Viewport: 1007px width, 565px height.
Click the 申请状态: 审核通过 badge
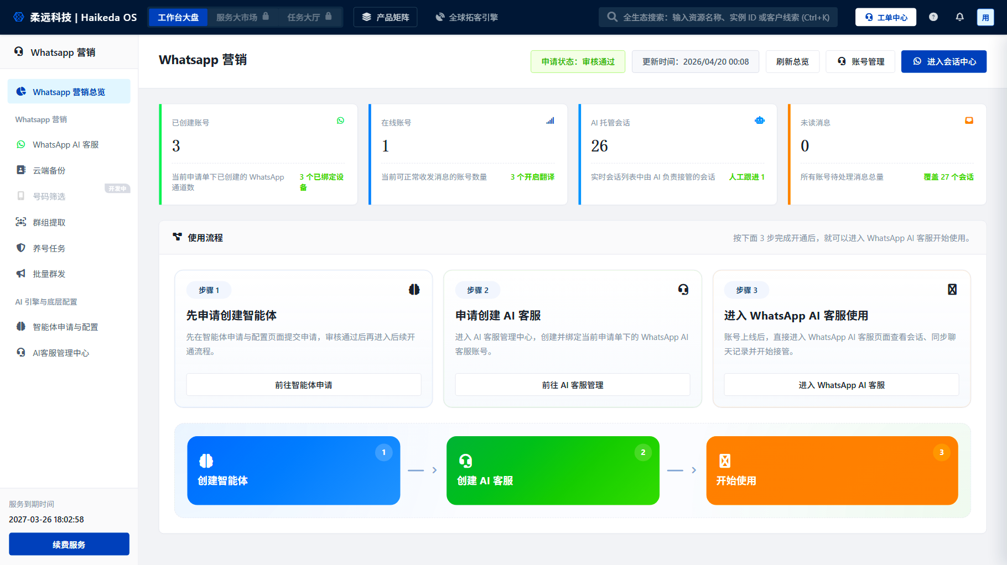578,61
